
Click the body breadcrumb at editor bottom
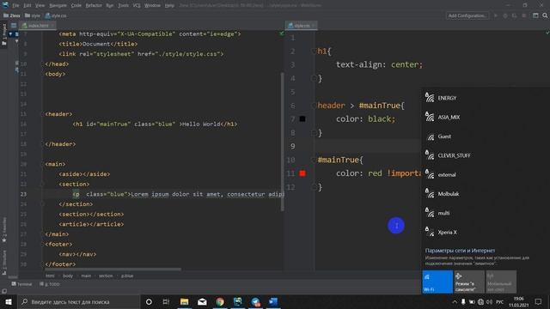coord(68,276)
